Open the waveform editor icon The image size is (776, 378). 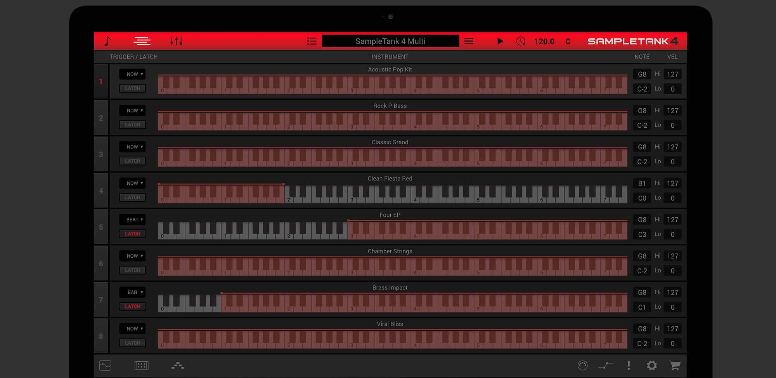(x=105, y=365)
